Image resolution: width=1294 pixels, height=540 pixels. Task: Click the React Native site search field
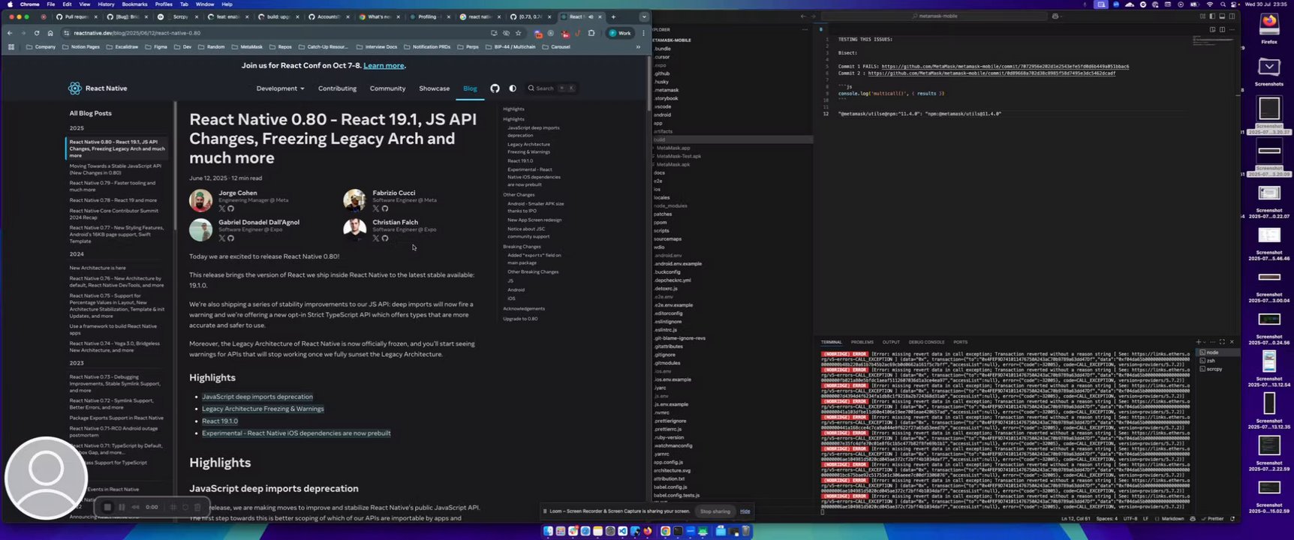pos(552,88)
